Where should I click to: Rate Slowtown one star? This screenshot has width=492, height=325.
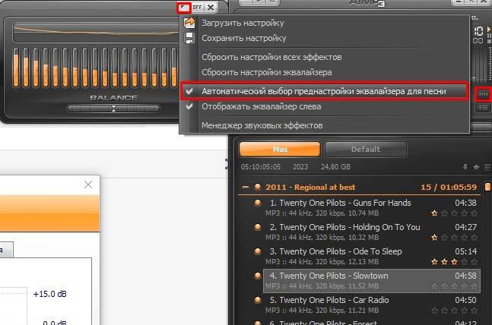[x=434, y=286]
